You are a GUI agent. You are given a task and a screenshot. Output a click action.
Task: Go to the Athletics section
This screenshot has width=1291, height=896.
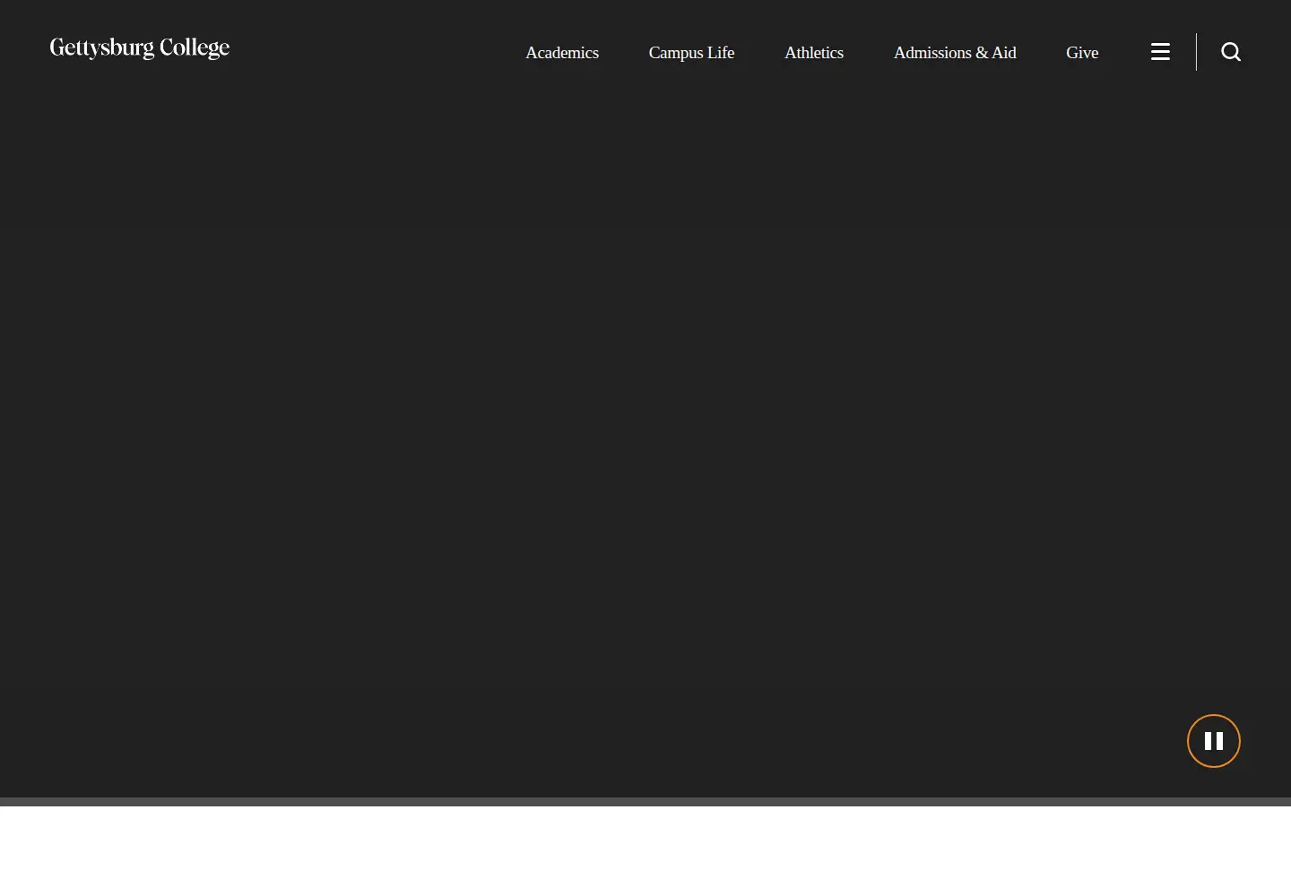[814, 53]
